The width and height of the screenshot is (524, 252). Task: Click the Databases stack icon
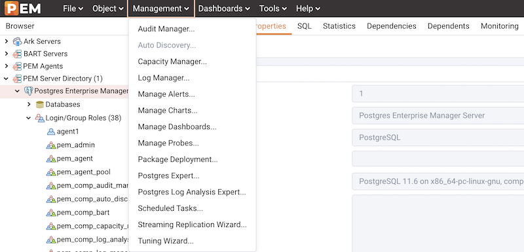(40, 105)
